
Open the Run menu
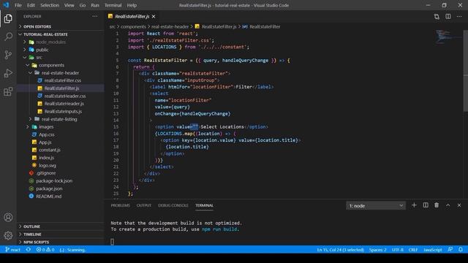[95, 5]
